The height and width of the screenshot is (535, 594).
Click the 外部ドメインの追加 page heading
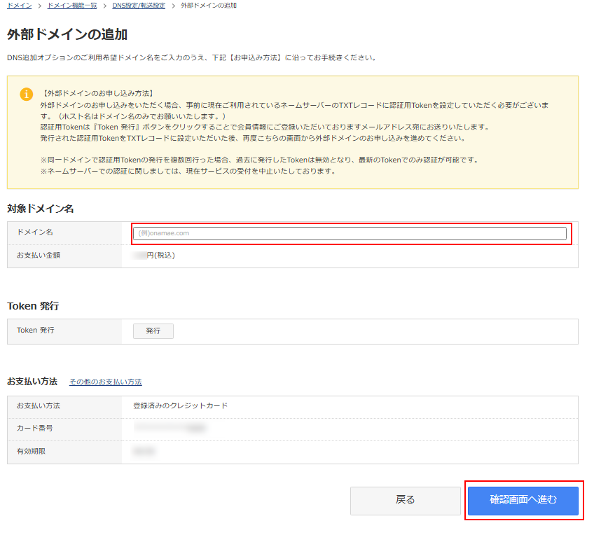(67, 34)
